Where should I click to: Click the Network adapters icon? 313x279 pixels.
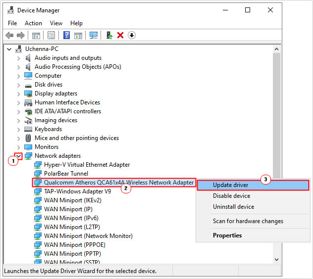pos(28,156)
